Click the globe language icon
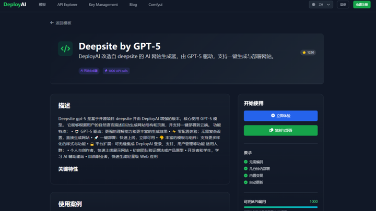The height and width of the screenshot is (211, 376). [x=313, y=5]
